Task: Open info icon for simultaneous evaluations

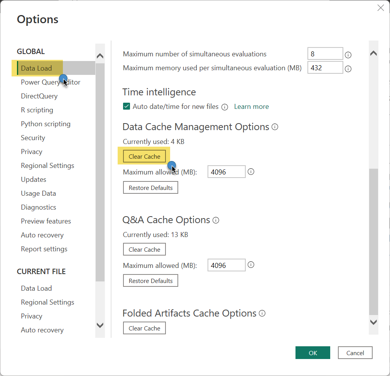Action: 348,55
